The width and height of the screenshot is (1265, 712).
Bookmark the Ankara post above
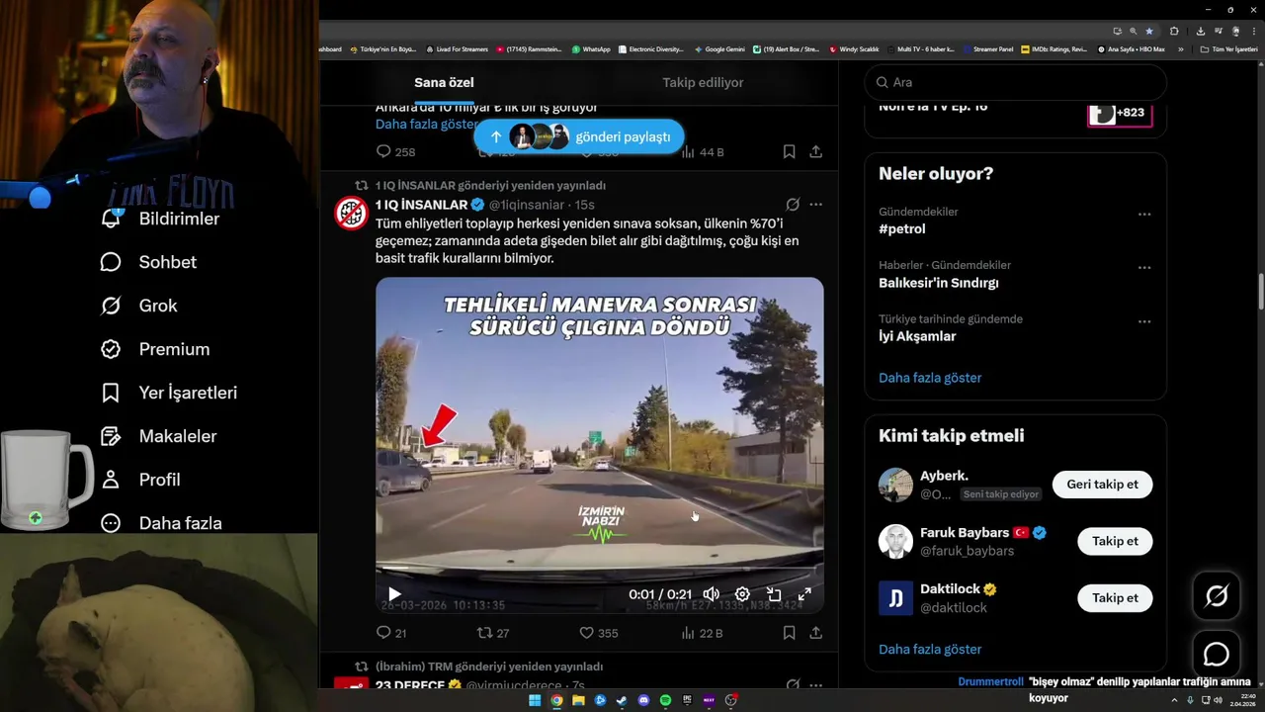click(x=789, y=151)
